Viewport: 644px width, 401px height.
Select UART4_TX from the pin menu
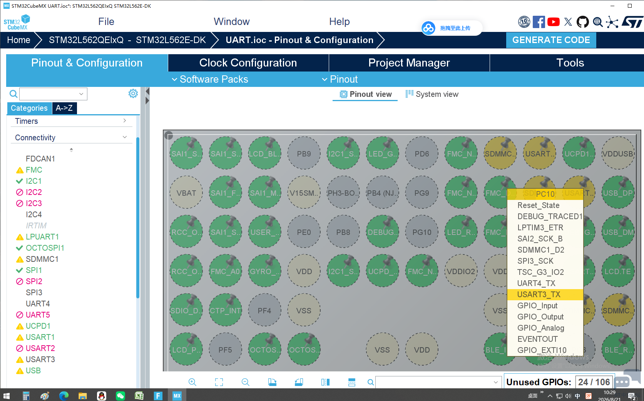tap(545, 283)
